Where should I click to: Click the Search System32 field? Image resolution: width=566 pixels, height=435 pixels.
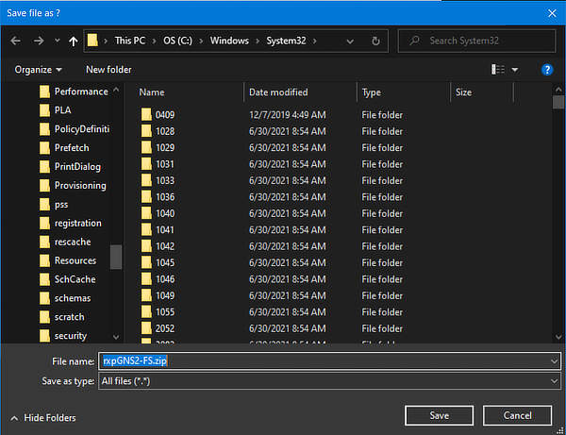pyautogui.click(x=476, y=41)
